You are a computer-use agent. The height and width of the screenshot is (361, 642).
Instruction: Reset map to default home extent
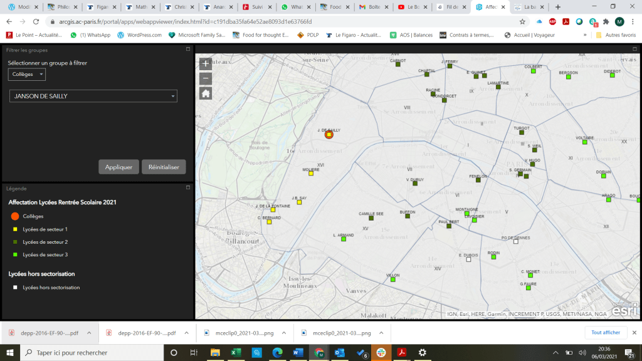206,93
